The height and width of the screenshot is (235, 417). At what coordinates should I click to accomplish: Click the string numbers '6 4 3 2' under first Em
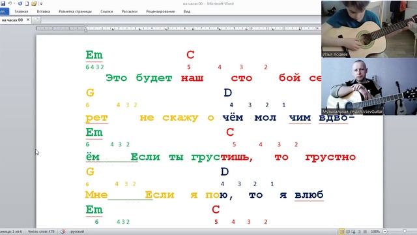point(94,67)
